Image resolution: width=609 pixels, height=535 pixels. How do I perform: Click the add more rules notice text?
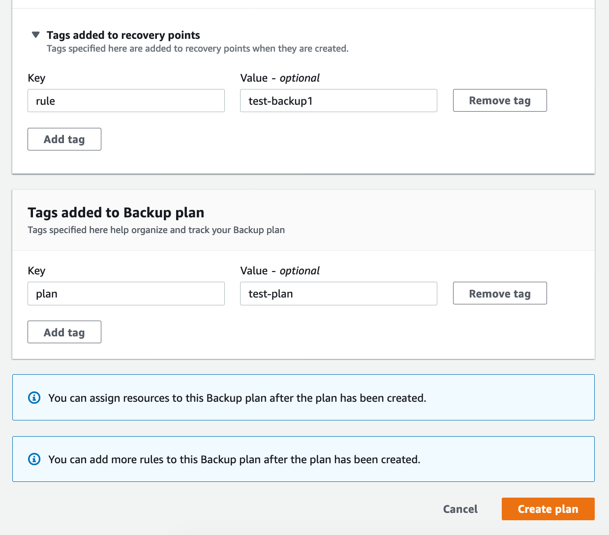click(x=234, y=459)
